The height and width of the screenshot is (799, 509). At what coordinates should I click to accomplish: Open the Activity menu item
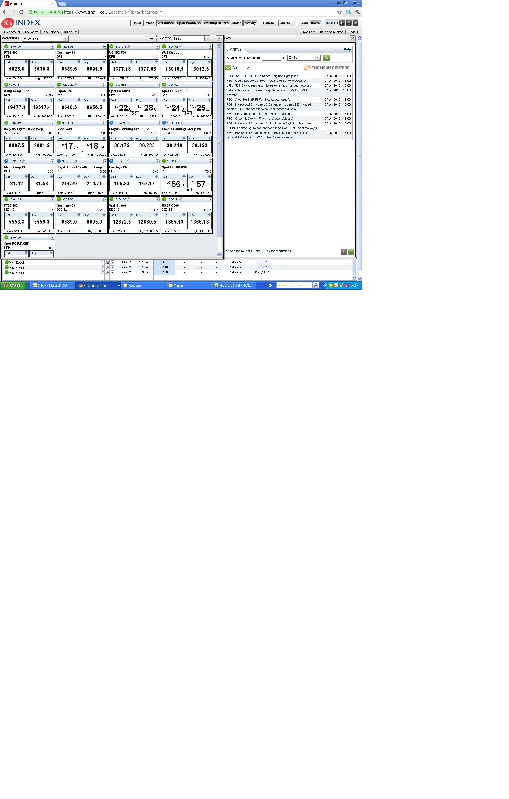(250, 23)
